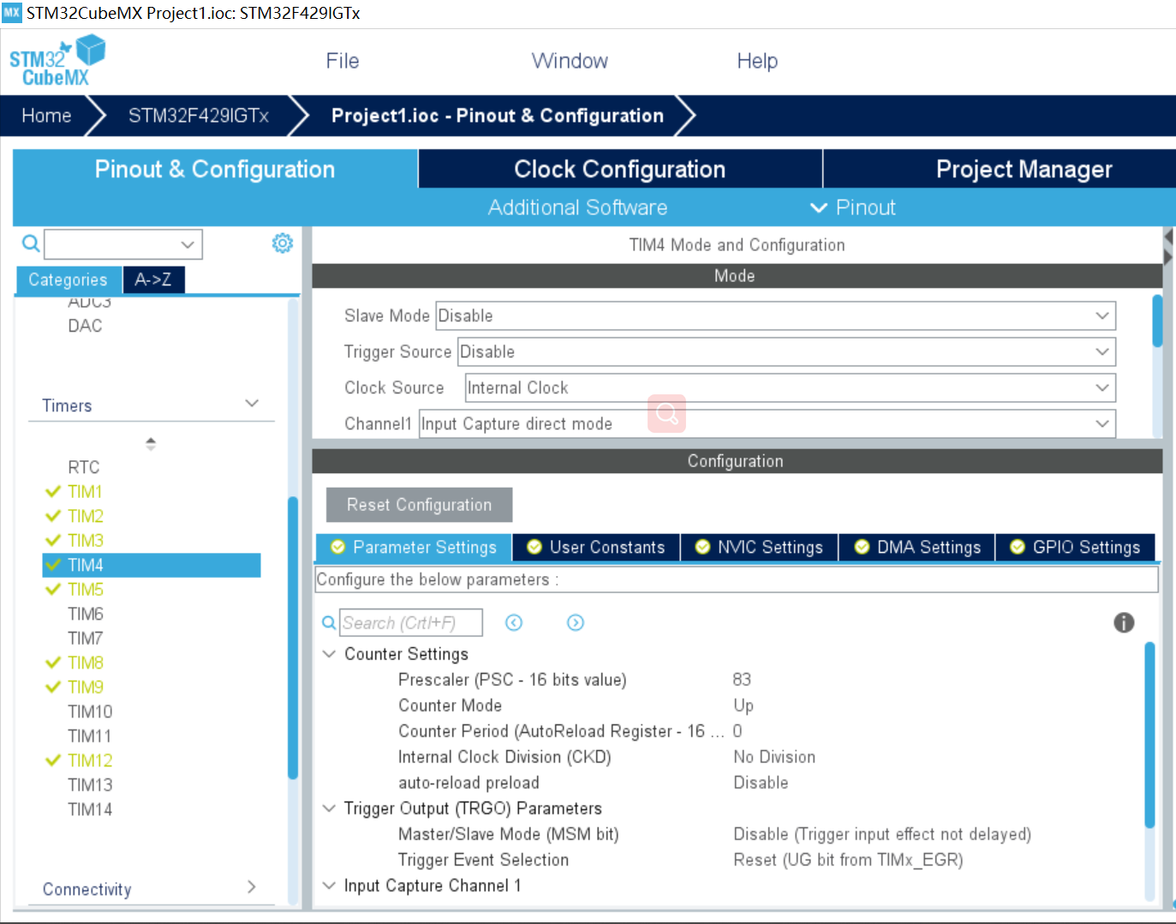Viewport: 1176px width, 924px height.
Task: Click the Prescaler value 83
Action: pyautogui.click(x=742, y=680)
